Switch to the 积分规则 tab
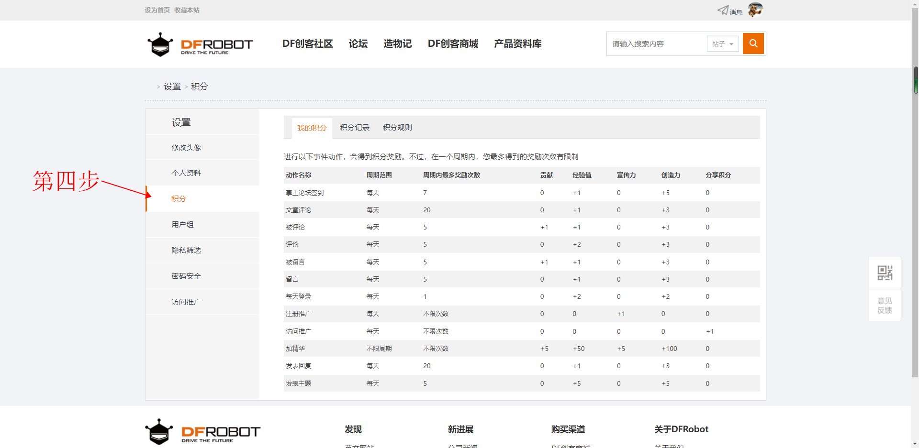 pos(397,128)
